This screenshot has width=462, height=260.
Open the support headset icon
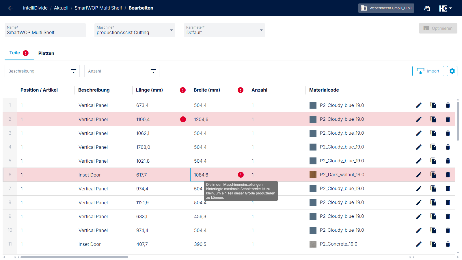[427, 8]
